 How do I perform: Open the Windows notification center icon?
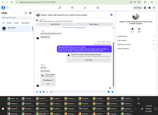pos(155,109)
